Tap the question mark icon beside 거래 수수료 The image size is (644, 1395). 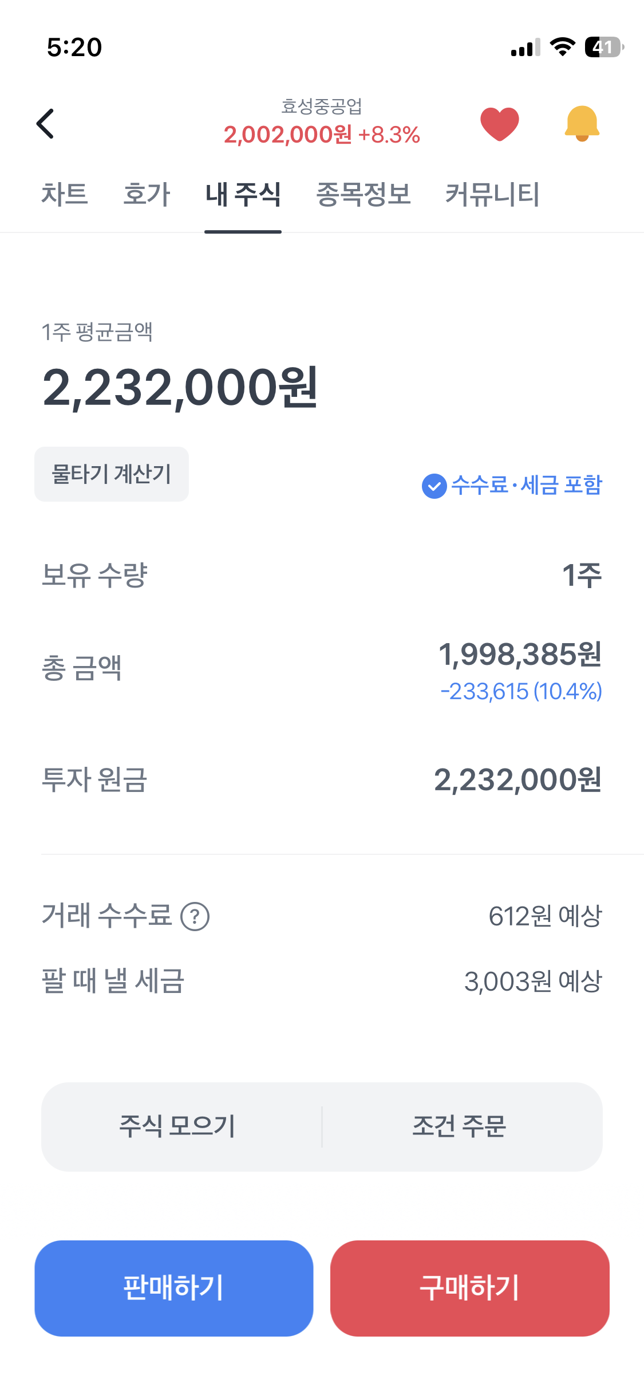195,916
